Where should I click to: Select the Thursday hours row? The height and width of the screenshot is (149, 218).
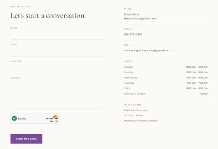165,83
